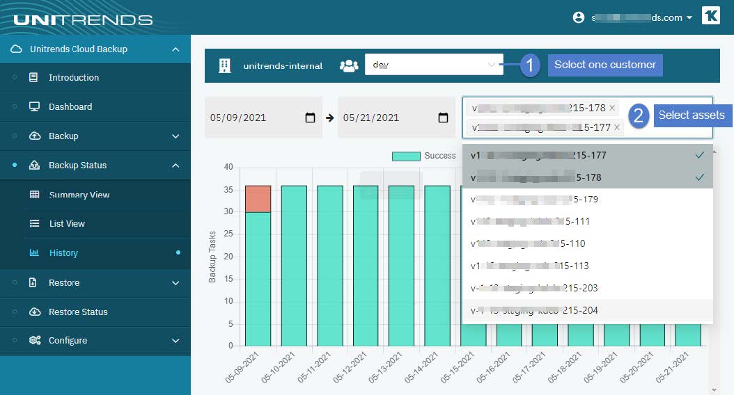This screenshot has height=395, width=734.
Task: Click the success bar for 05-10-2021
Action: [294, 266]
